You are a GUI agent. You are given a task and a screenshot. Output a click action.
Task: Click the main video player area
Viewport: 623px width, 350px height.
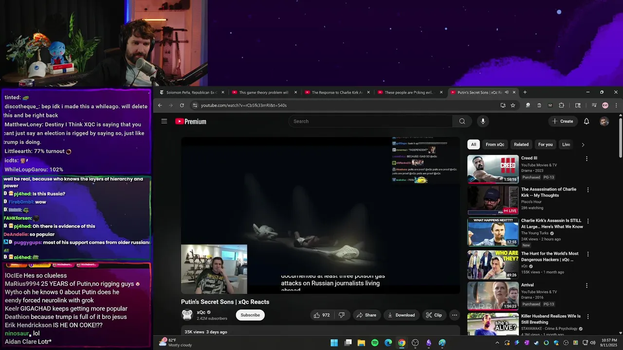coord(320,215)
